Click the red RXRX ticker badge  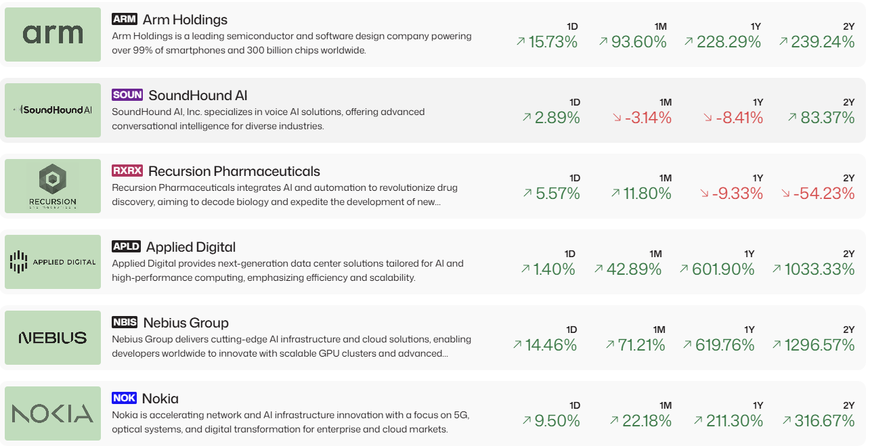click(127, 171)
